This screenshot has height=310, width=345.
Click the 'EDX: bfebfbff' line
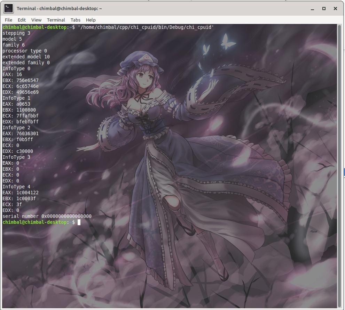tap(21, 122)
